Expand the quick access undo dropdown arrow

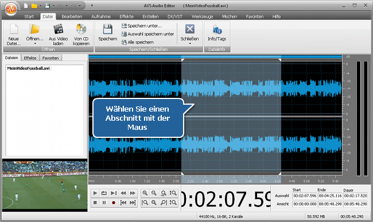[67, 6]
